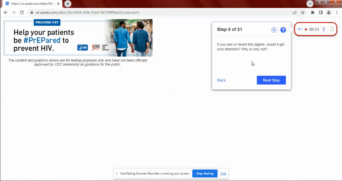Reload the current page
Image resolution: width=342 pixels, height=181 pixels.
(22, 12)
